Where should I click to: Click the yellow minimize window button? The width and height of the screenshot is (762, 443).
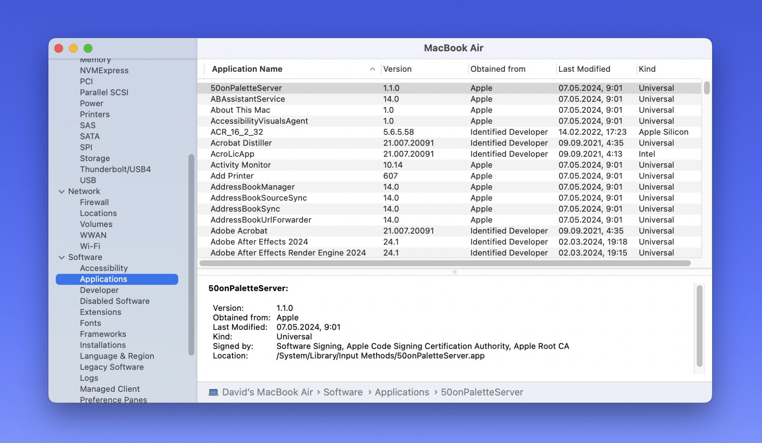point(73,48)
